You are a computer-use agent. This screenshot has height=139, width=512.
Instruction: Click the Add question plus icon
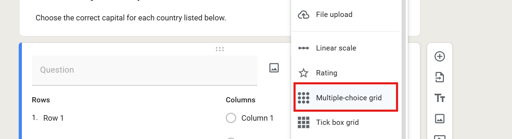click(x=440, y=56)
